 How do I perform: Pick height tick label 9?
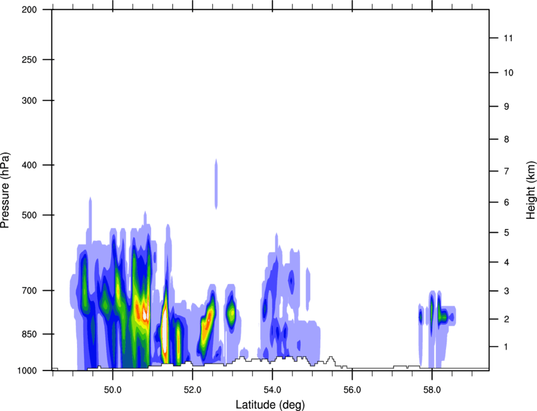pyautogui.click(x=507, y=107)
